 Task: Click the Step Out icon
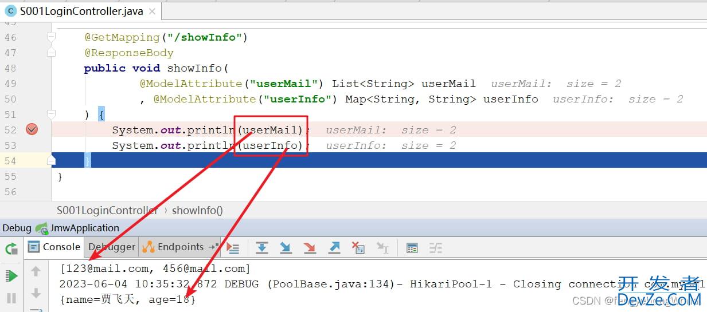click(x=334, y=247)
